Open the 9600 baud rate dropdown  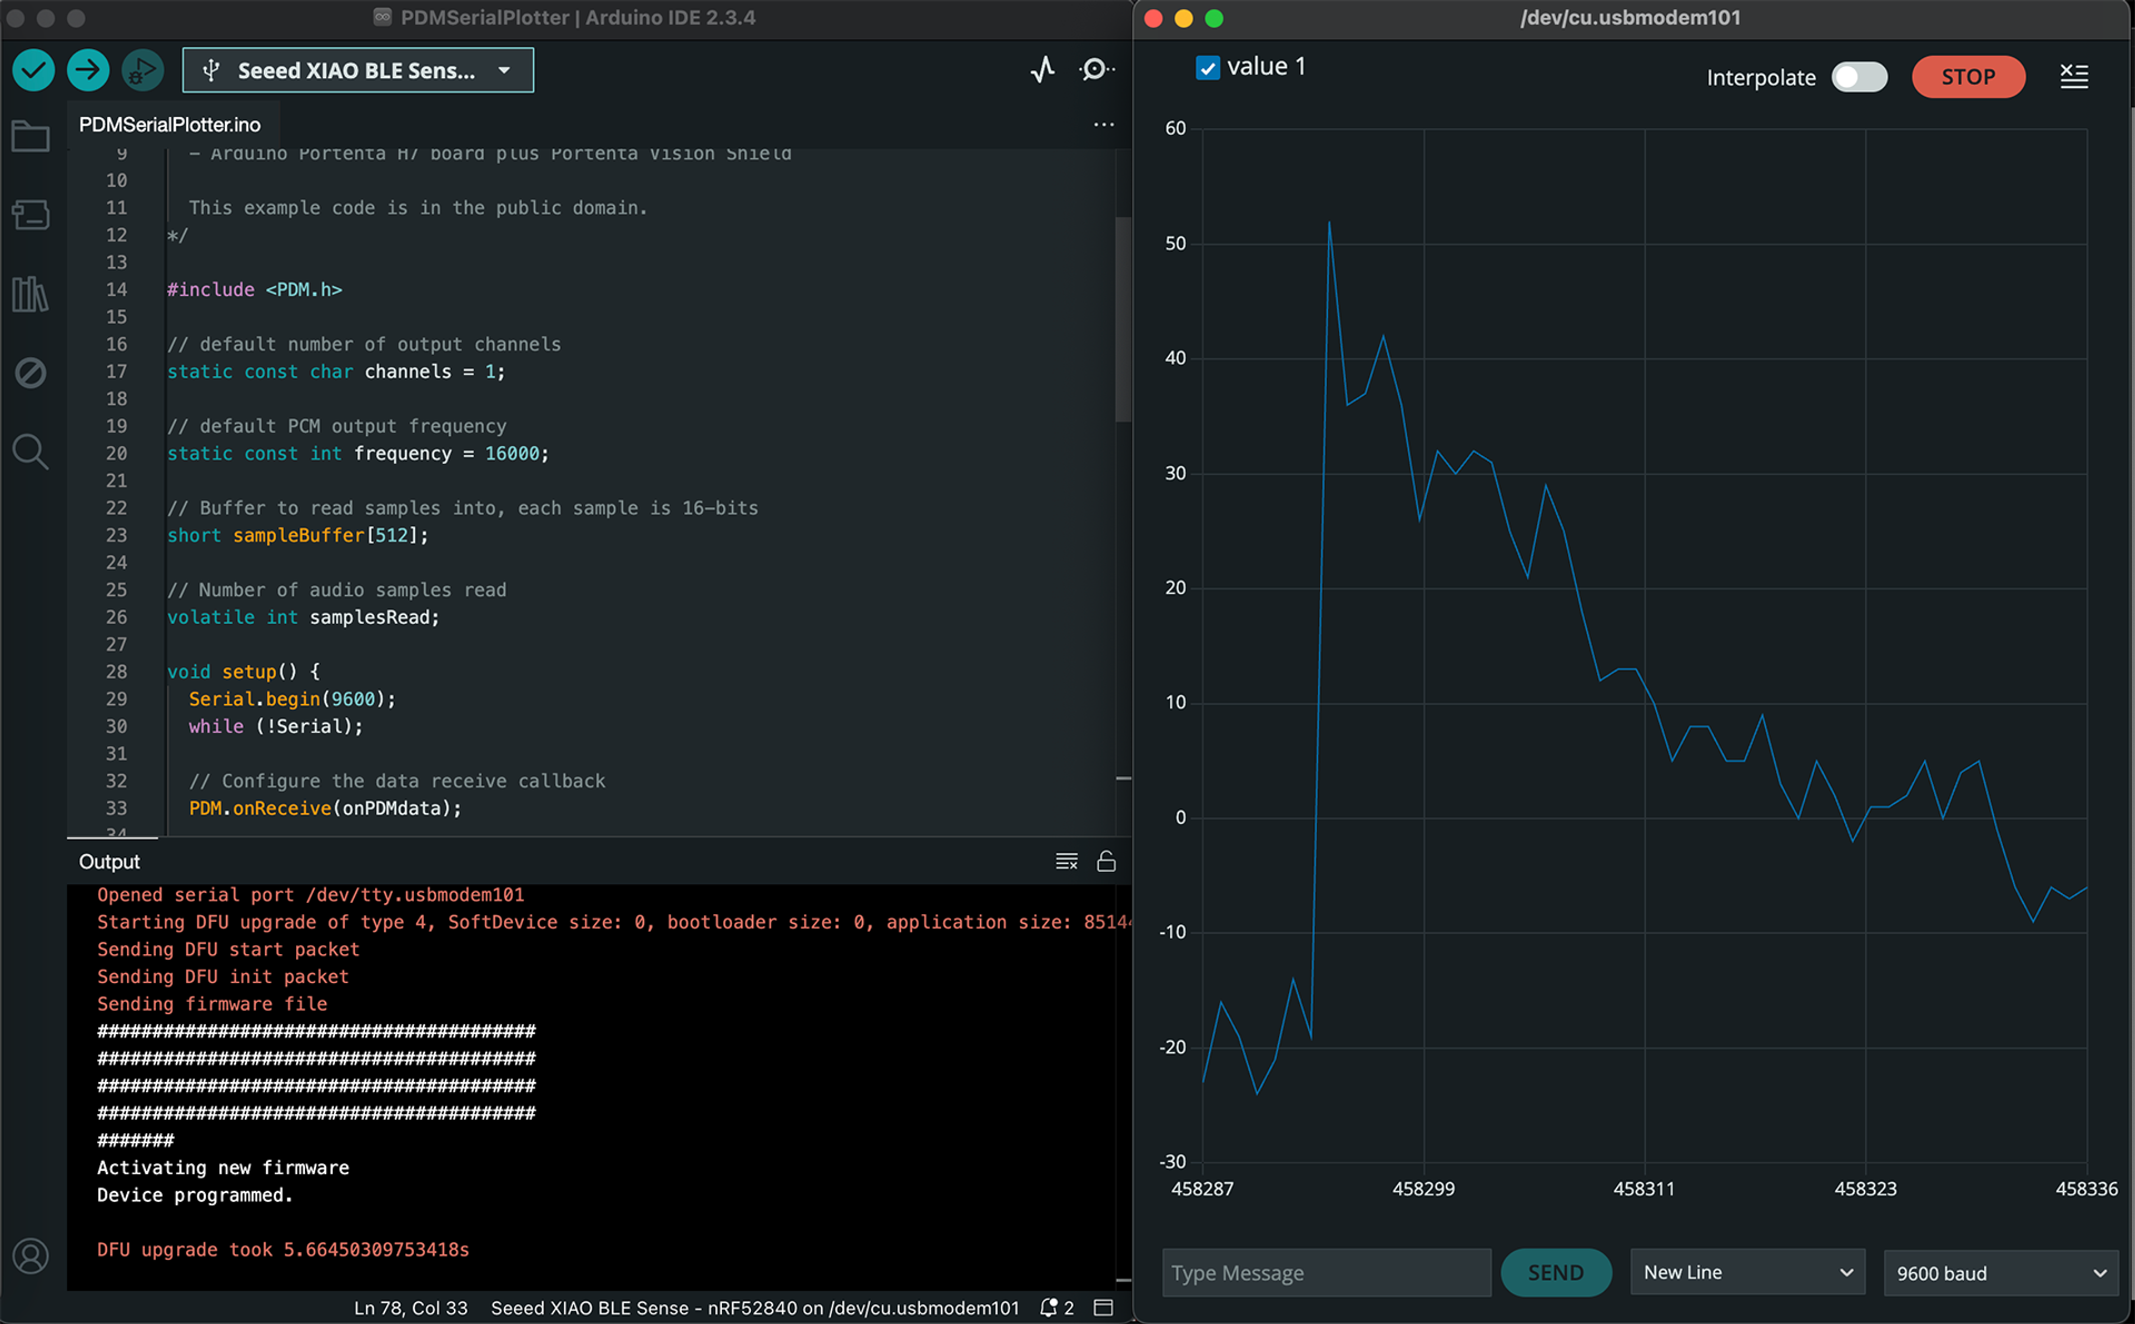click(2000, 1273)
